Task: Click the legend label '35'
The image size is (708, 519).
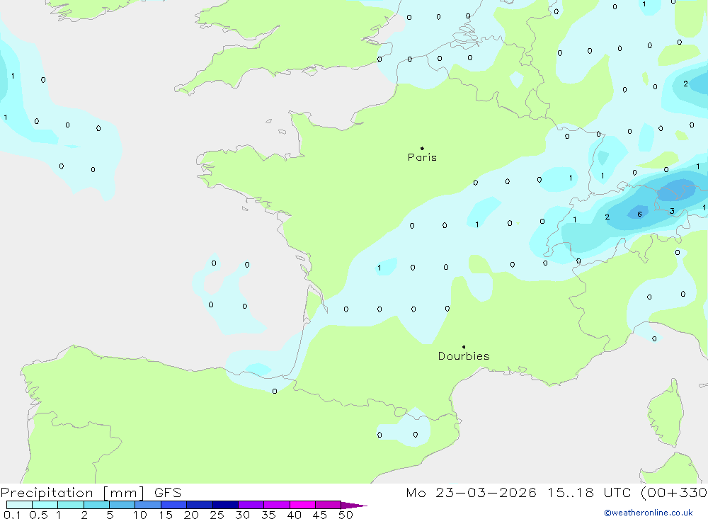Action: (268, 515)
